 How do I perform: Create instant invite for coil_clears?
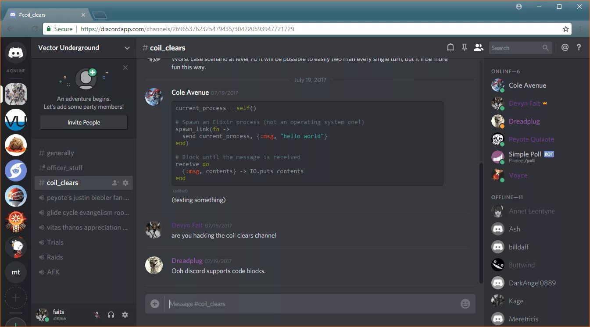tap(115, 183)
